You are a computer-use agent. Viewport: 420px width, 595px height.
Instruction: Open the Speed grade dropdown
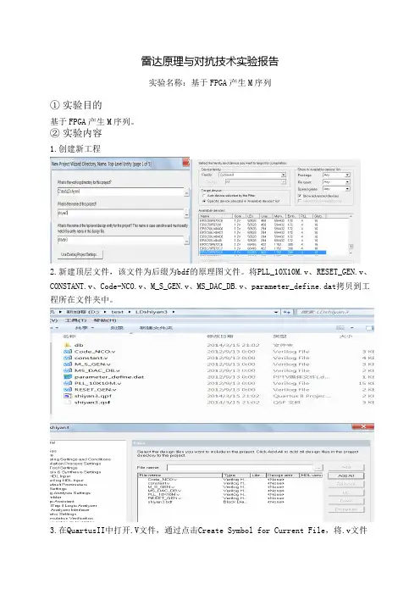[347, 189]
